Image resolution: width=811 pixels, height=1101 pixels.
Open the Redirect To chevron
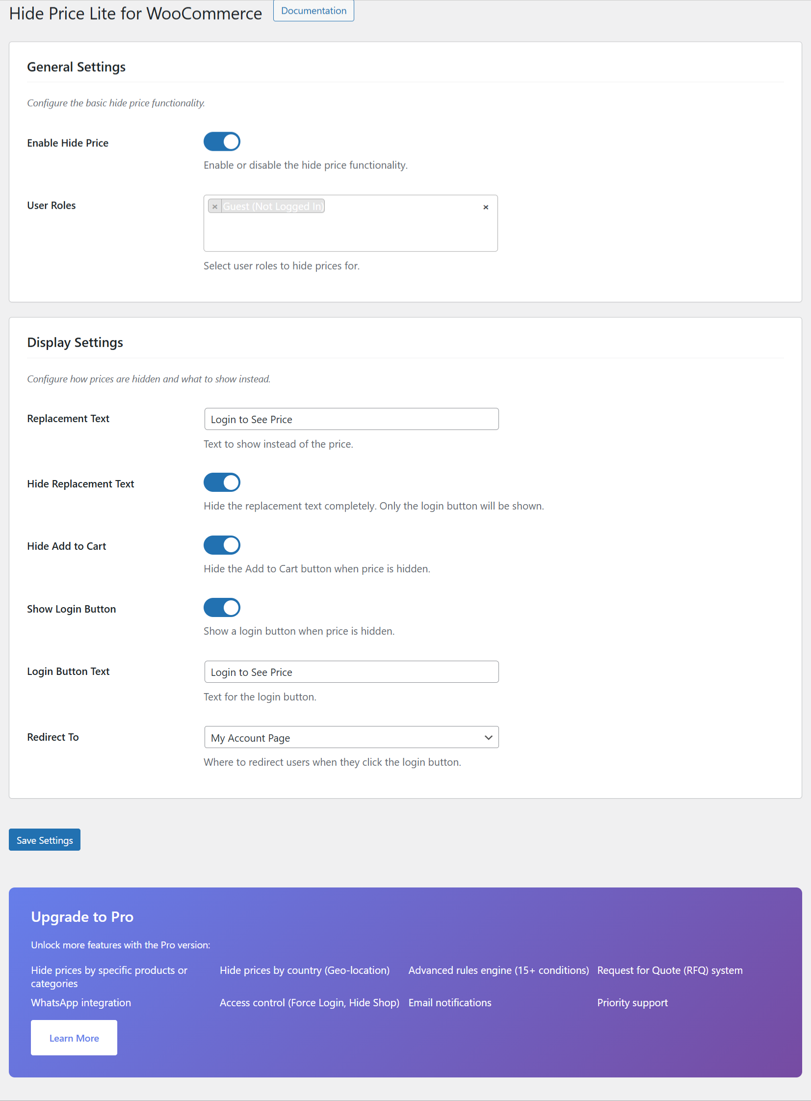tap(488, 737)
